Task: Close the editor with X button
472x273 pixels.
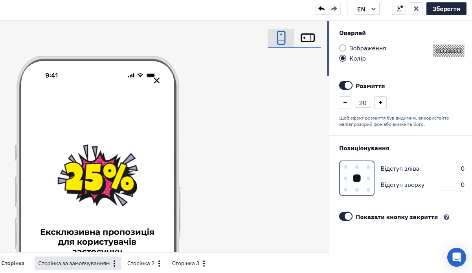Action: point(416,9)
